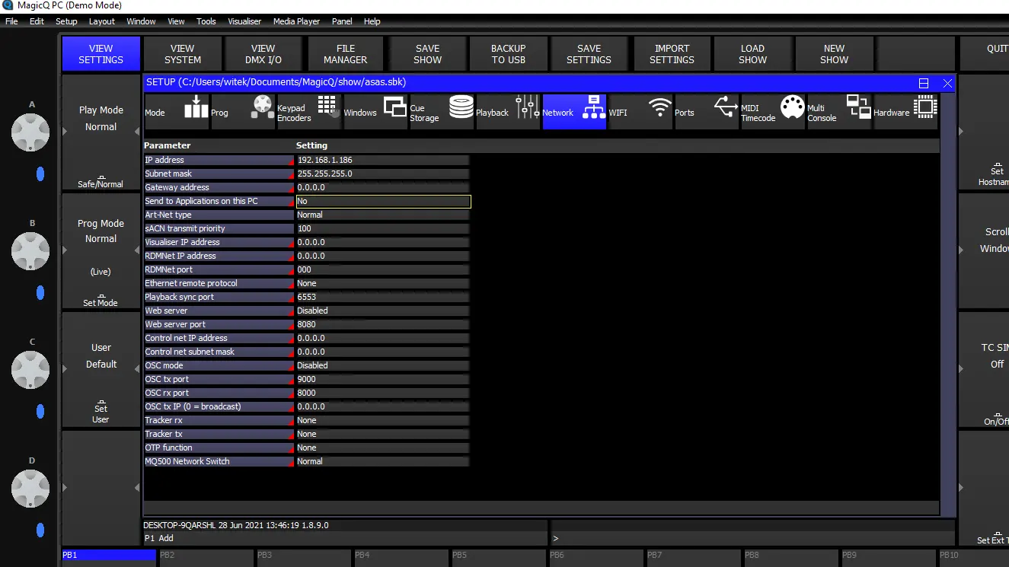This screenshot has width=1009, height=567.
Task: Change the Art-Net type setting
Action: coord(382,215)
